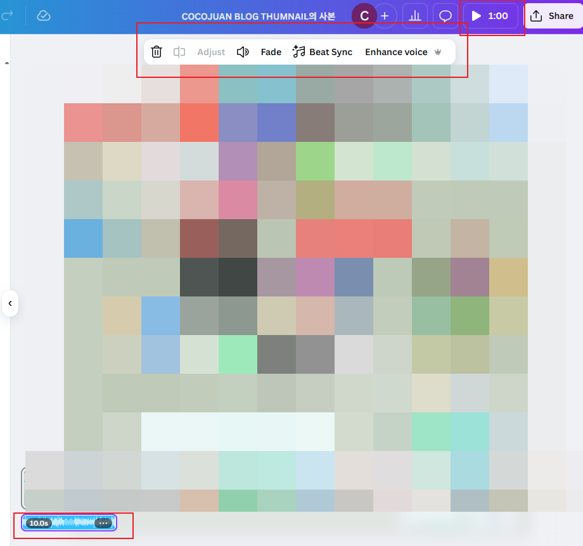
Task: Click the redo arrow icon
Action: click(7, 16)
